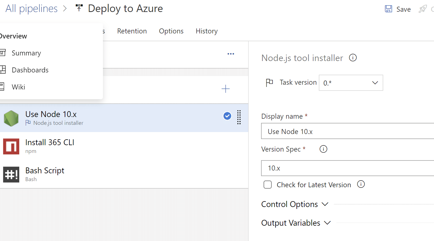
Task: Click small flag icon under Use Node 10.x
Action: point(28,123)
